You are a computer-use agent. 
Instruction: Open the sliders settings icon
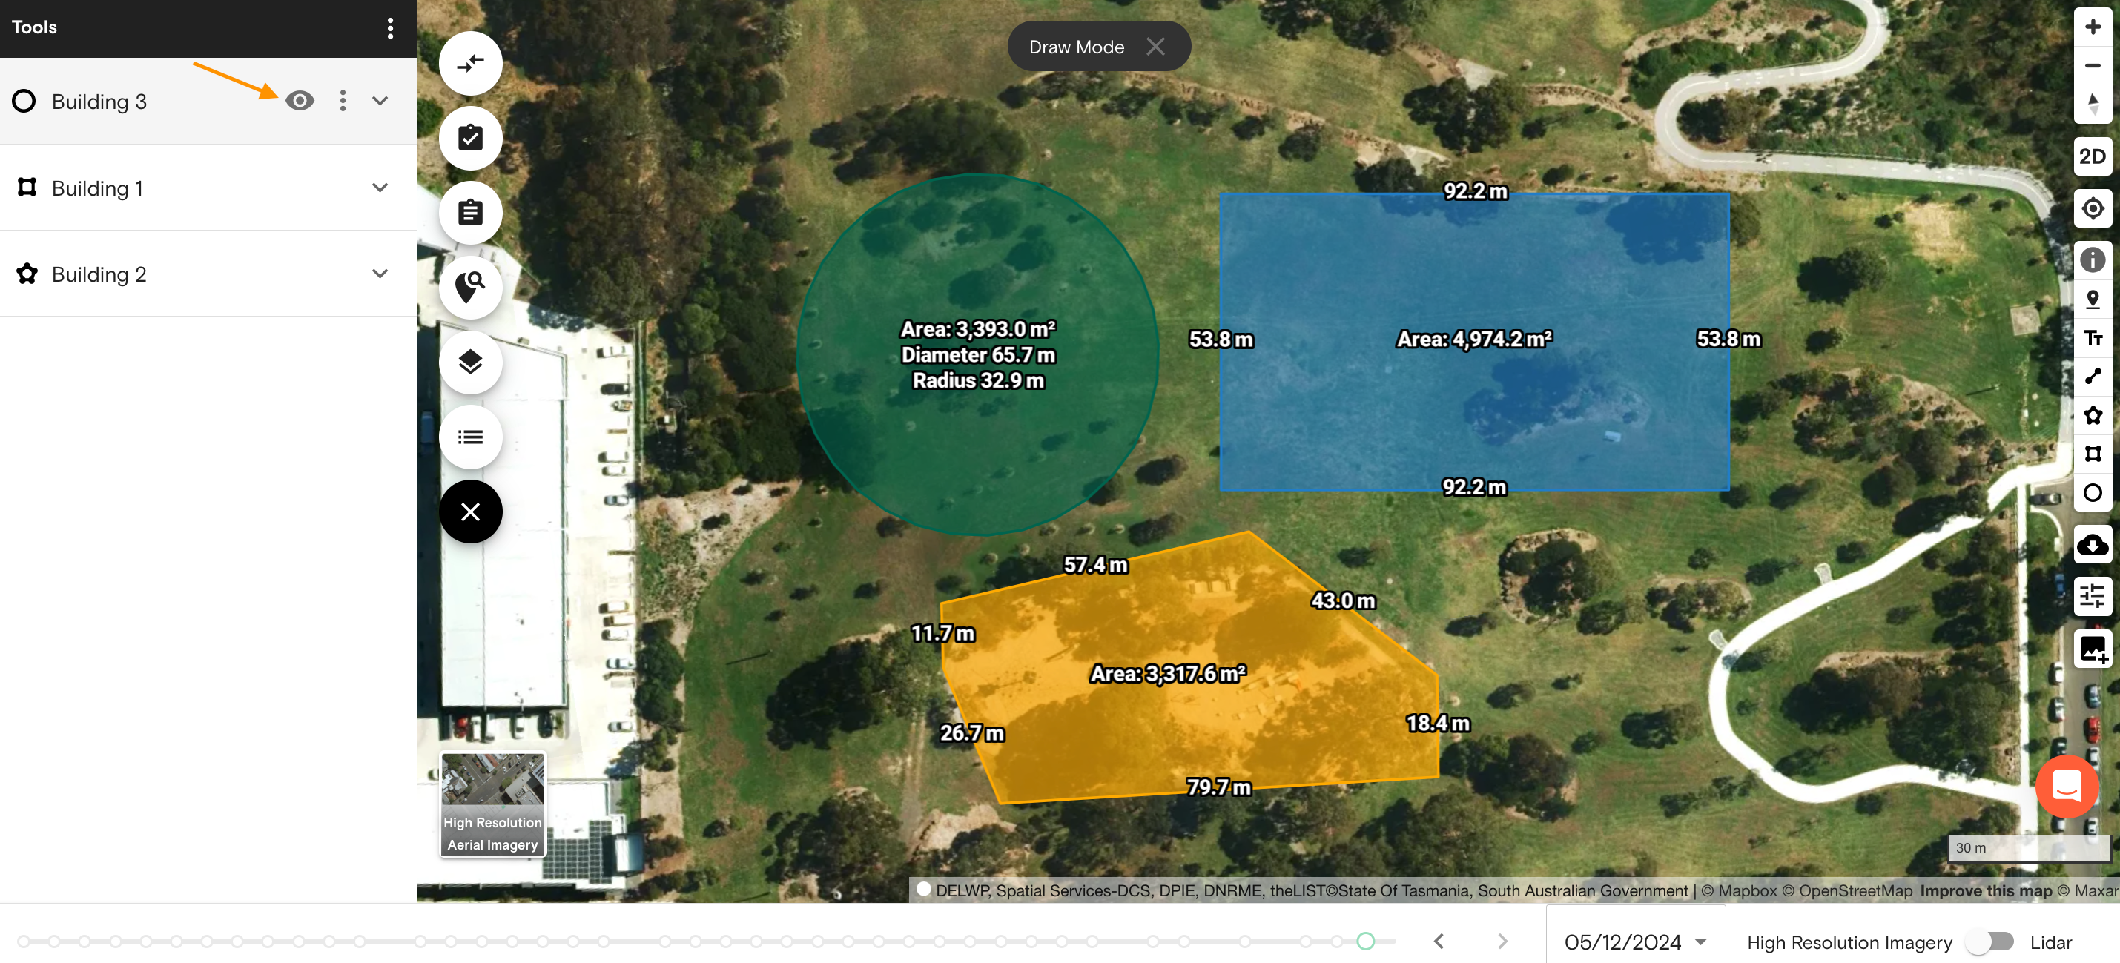coord(2092,596)
